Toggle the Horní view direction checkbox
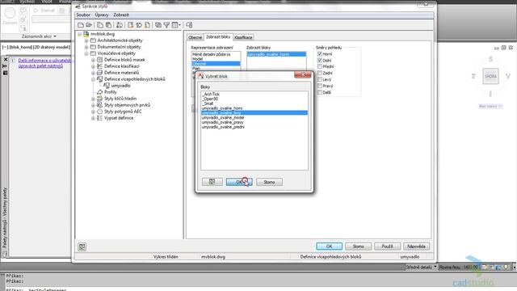Image resolution: width=517 pixels, height=291 pixels. (320, 54)
